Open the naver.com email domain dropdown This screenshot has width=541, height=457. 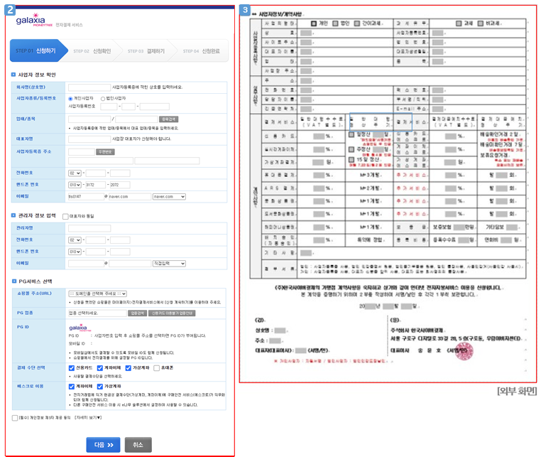[x=169, y=197]
